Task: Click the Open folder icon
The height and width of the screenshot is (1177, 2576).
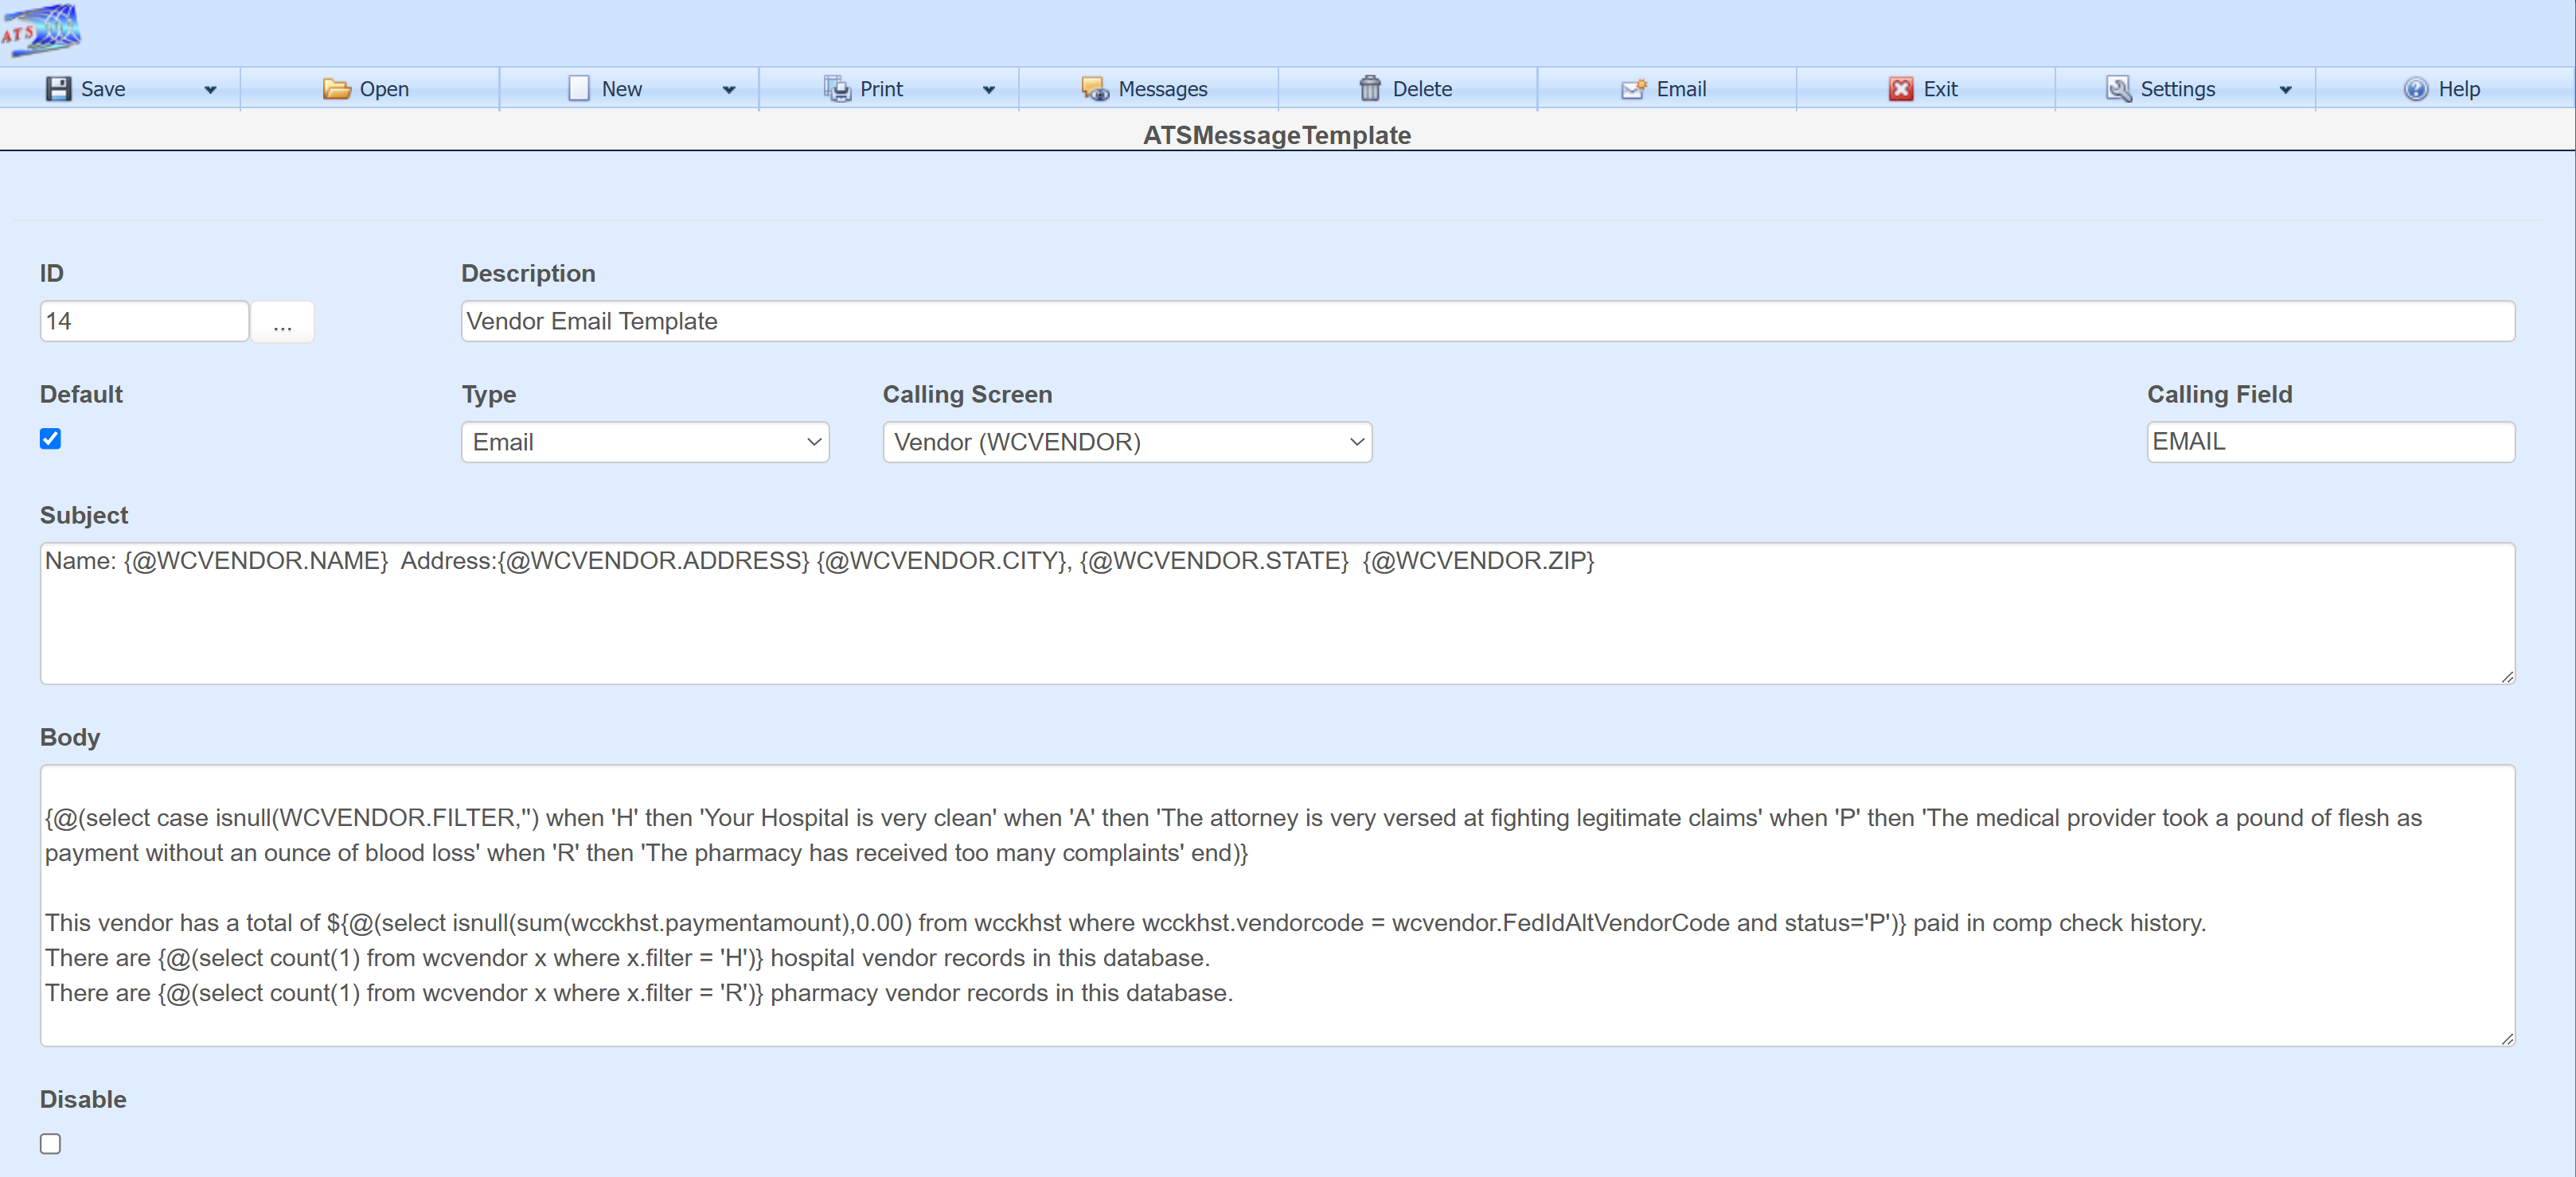Action: 337,89
